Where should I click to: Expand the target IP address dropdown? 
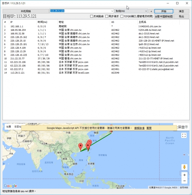[x=112, y=11]
